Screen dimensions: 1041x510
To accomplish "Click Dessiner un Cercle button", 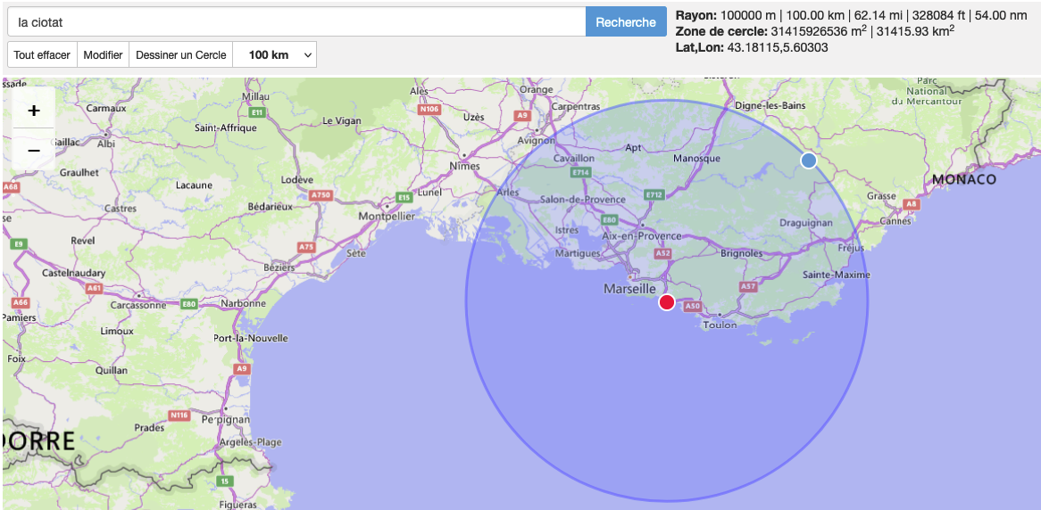I will click(180, 55).
